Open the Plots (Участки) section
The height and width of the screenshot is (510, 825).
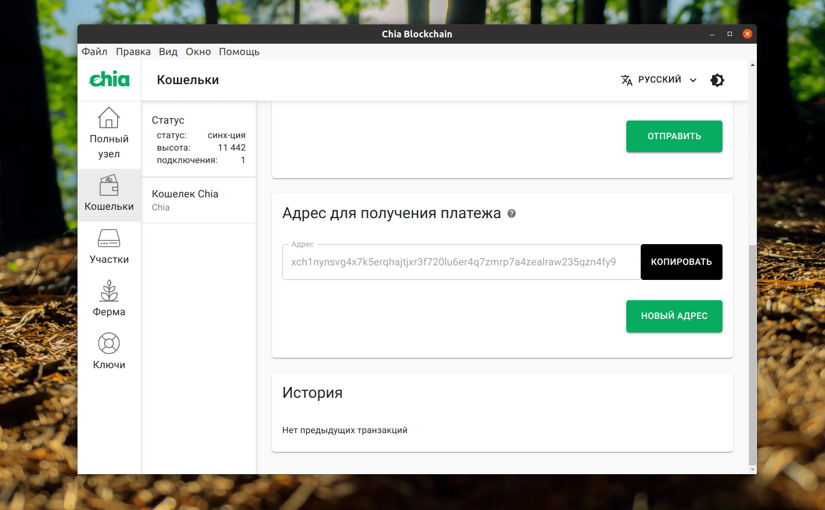tap(109, 247)
